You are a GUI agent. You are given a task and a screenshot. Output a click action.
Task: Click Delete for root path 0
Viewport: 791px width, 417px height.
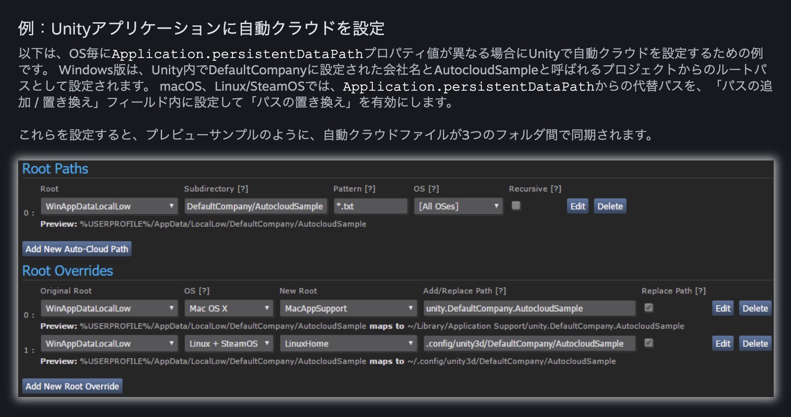pyautogui.click(x=610, y=206)
